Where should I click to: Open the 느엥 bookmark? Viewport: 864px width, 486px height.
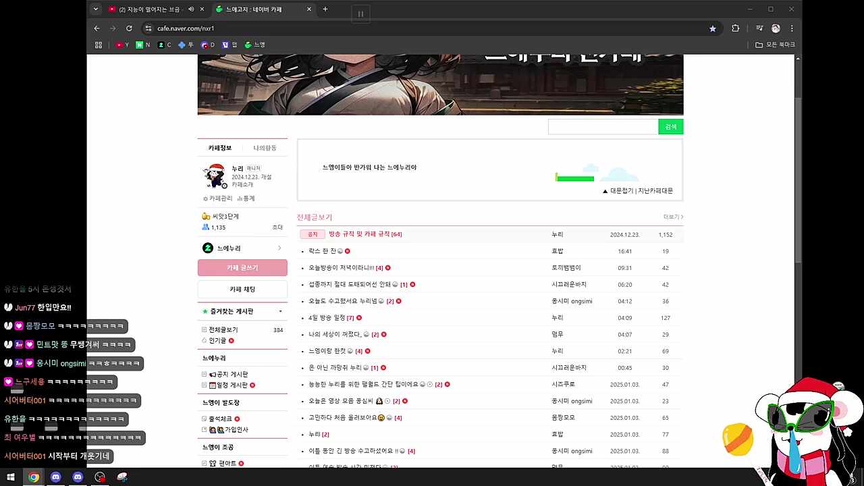pyautogui.click(x=254, y=45)
